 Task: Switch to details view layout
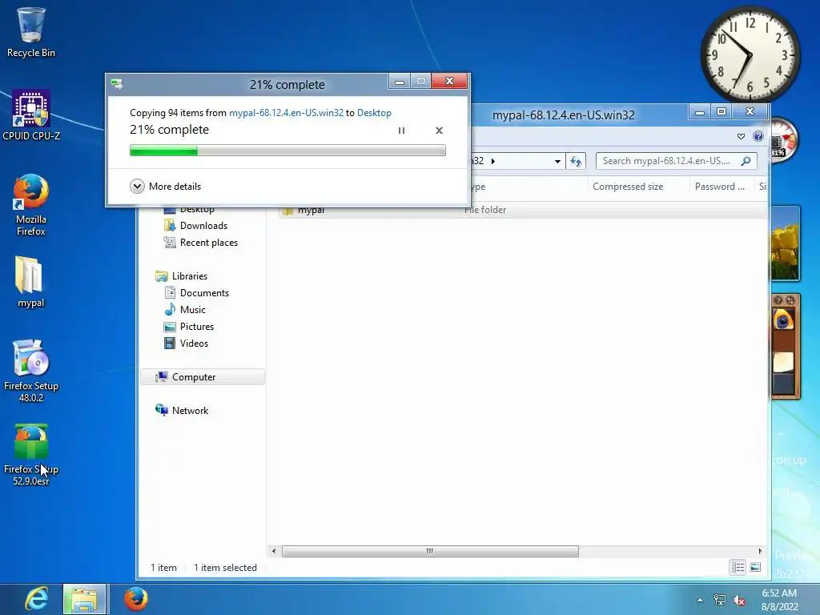click(738, 568)
